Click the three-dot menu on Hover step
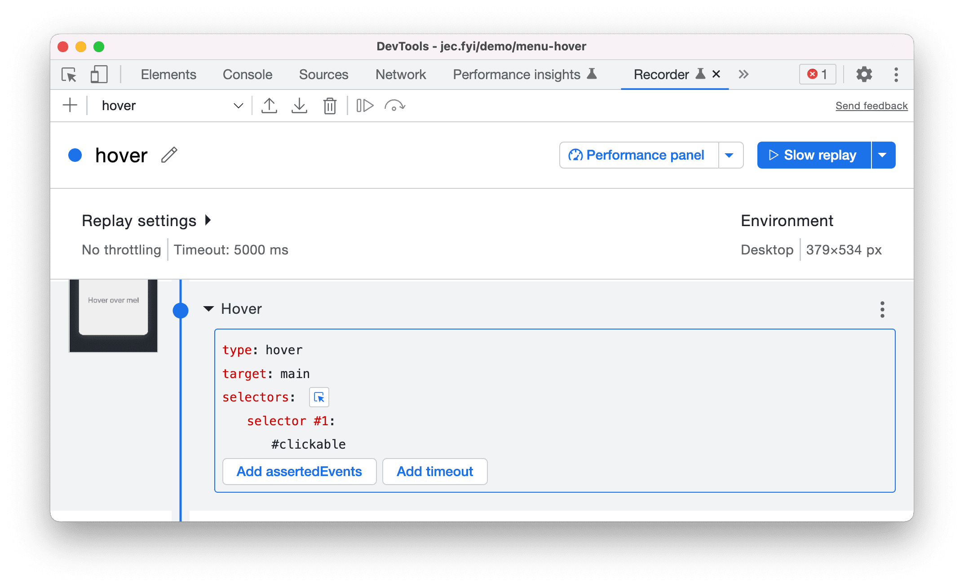This screenshot has width=964, height=588. tap(882, 310)
